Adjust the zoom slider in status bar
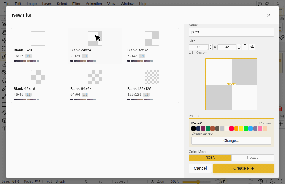 197,181
